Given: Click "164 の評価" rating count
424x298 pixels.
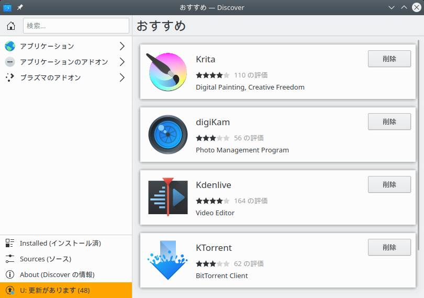Looking at the screenshot, I should [251, 201].
